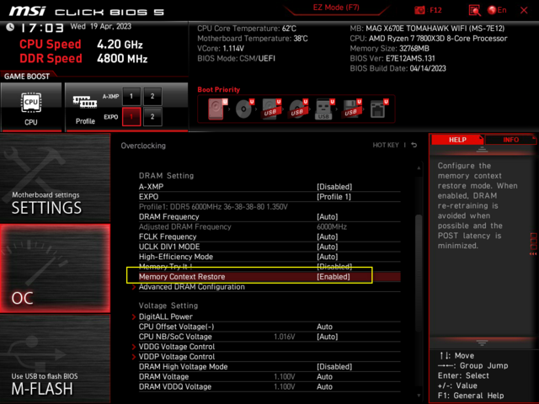The image size is (539, 404).
Task: Click the memory Profile icon
Action: [85, 106]
